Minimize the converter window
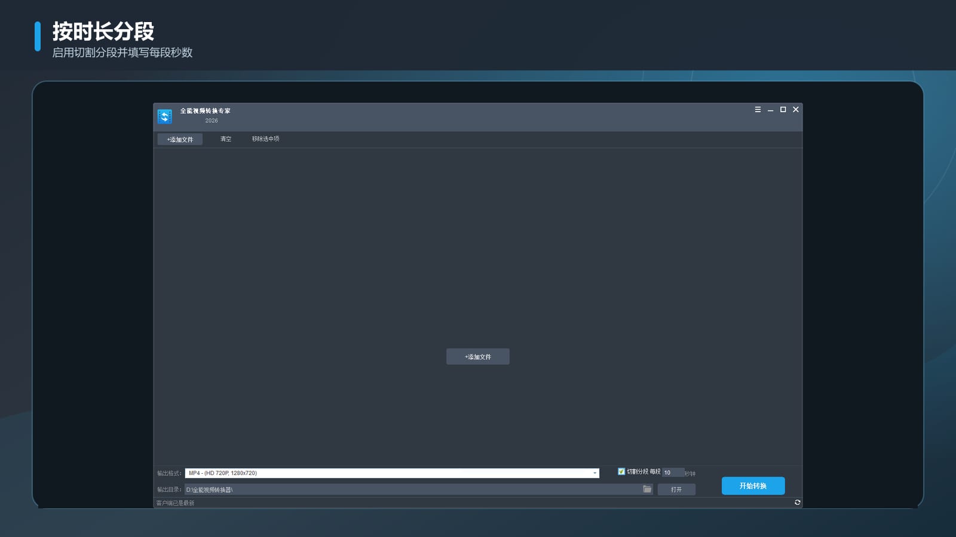This screenshot has height=537, width=956. click(770, 110)
